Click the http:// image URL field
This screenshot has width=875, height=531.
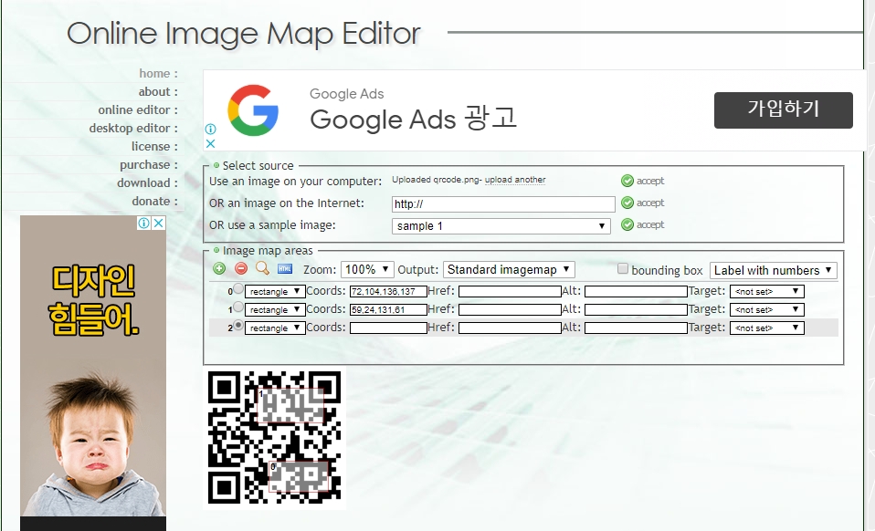[503, 204]
